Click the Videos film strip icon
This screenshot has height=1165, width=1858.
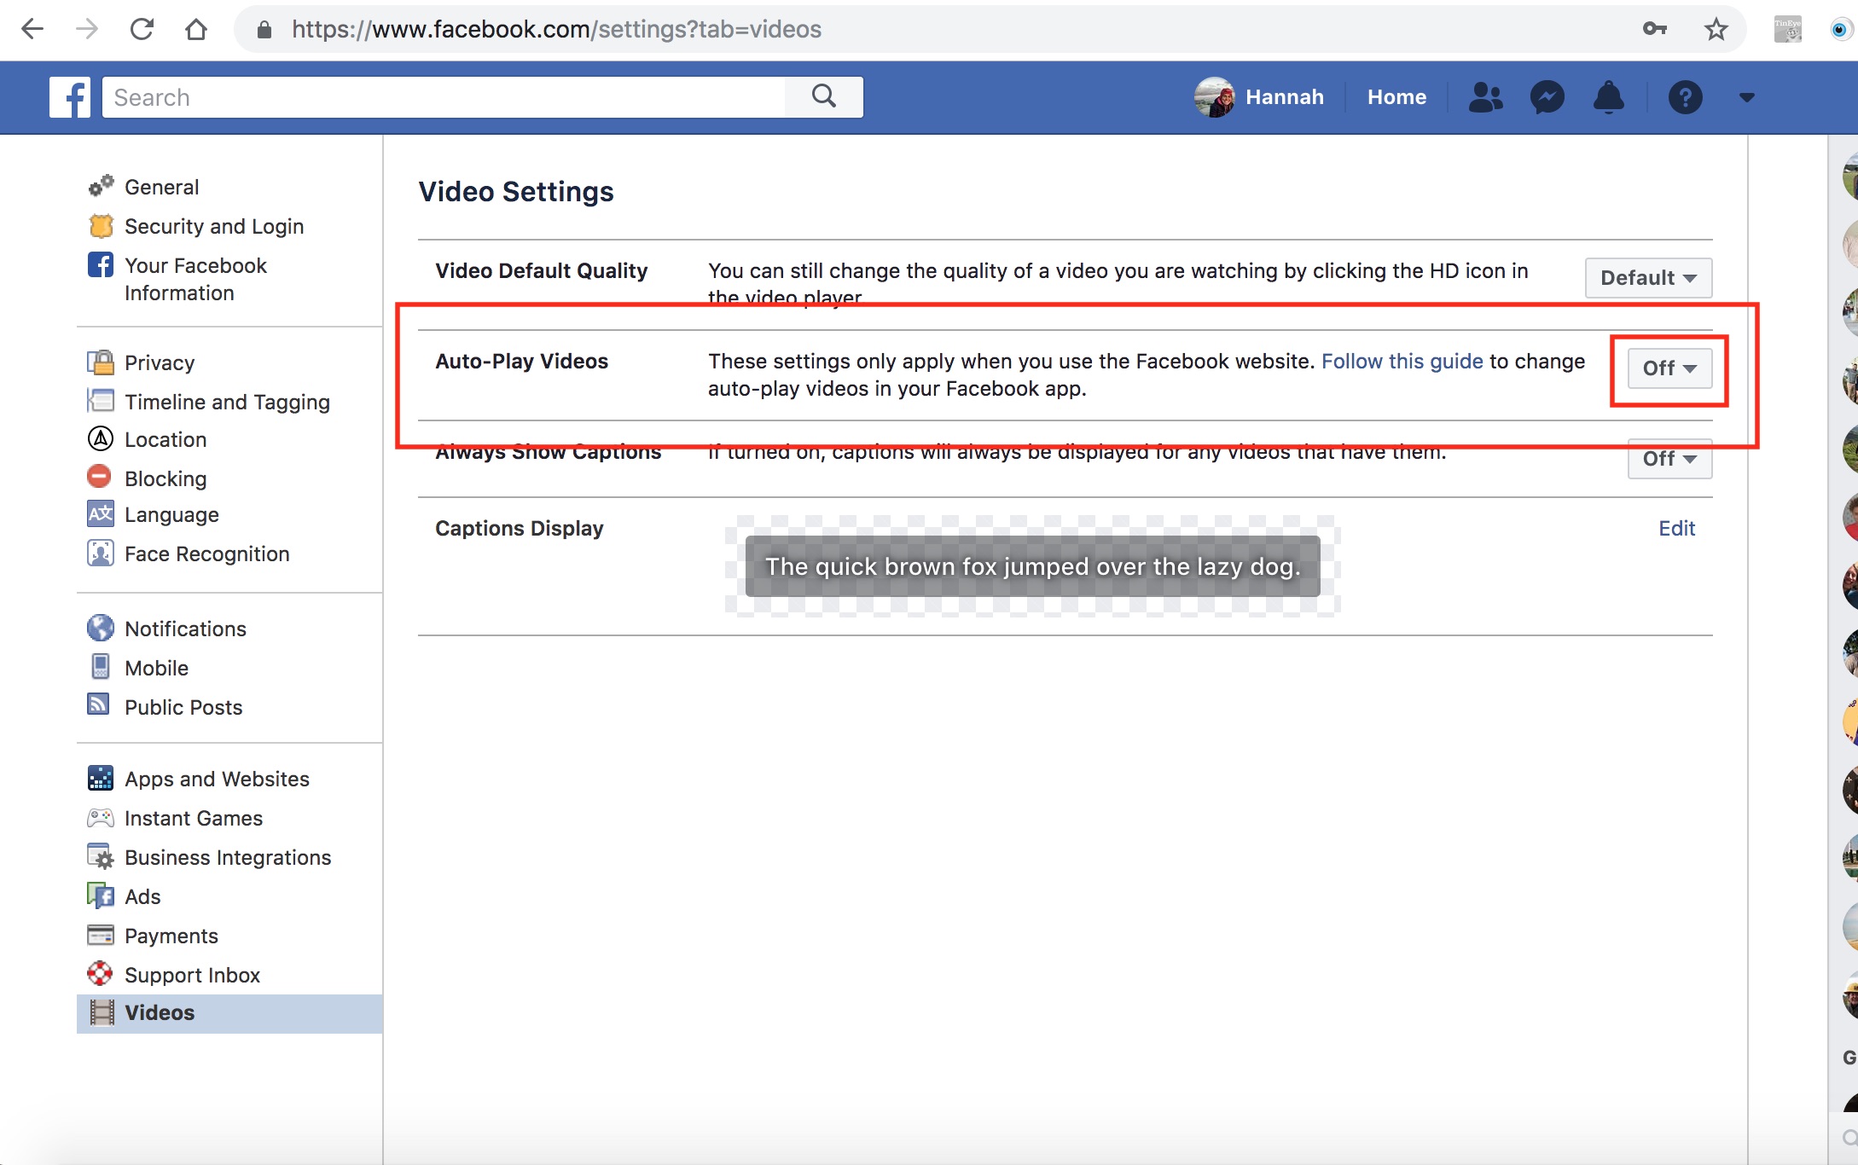[x=102, y=1012]
